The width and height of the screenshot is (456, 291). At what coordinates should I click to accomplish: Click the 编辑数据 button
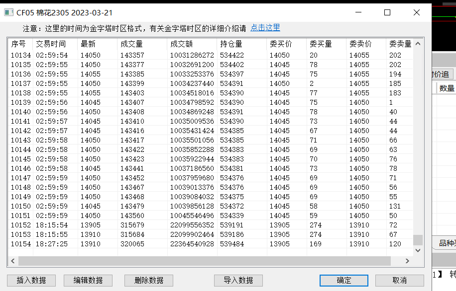point(88,280)
